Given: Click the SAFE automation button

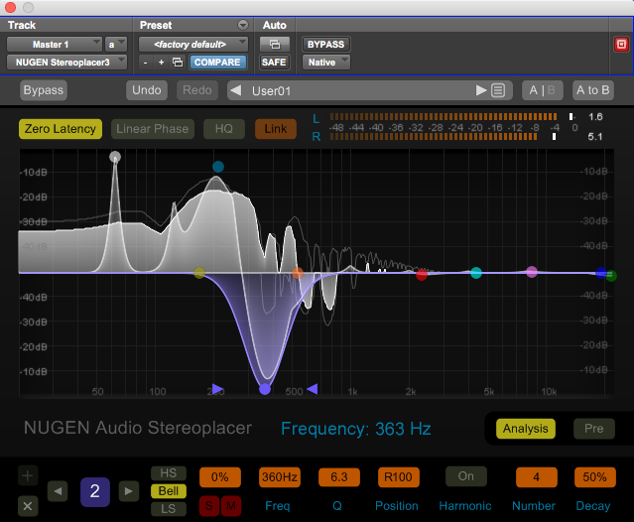Looking at the screenshot, I should pos(274,63).
